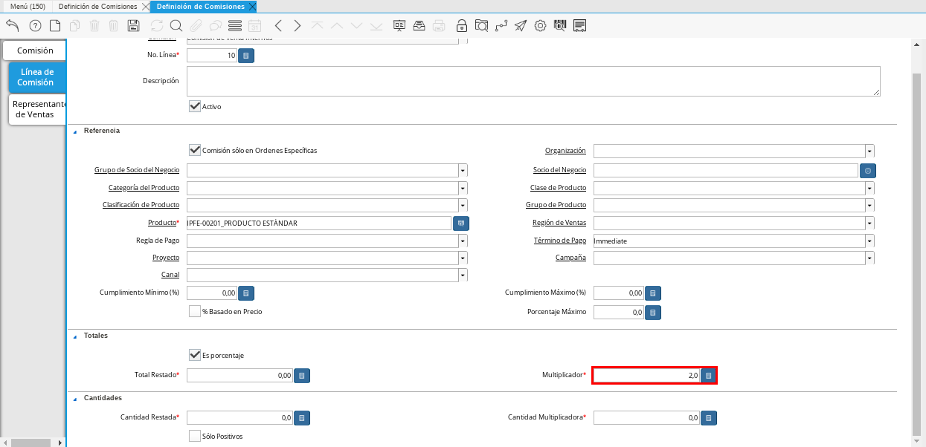Click the Socio del Negocio label link
Viewport: 926px width, 447px height.
(x=559, y=170)
